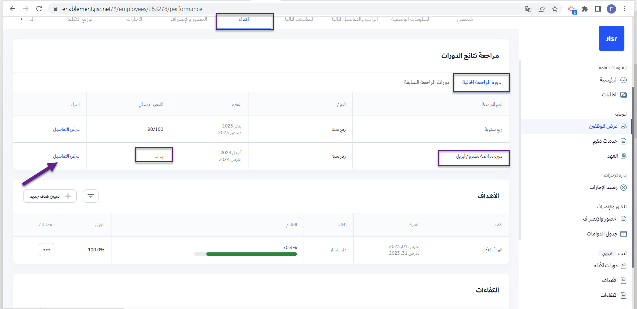Image resolution: width=637 pixels, height=309 pixels.
Task: Click the Jisr logo icon
Action: [x=611, y=38]
